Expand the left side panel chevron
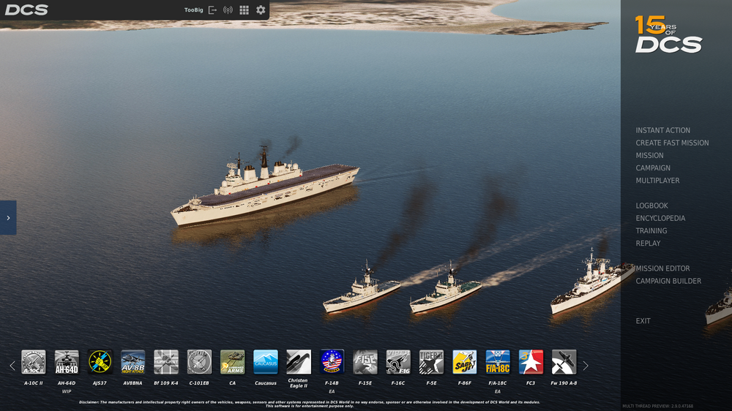Screen dimensions: 732x411 click(8, 218)
